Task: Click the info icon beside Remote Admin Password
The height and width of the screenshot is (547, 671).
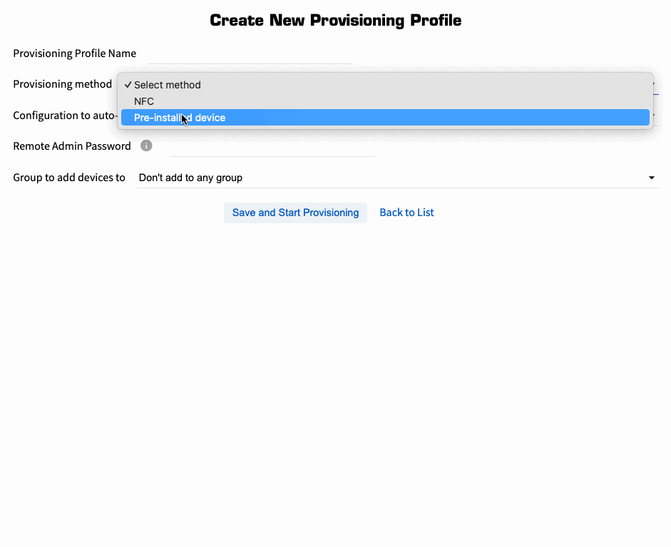Action: tap(146, 145)
